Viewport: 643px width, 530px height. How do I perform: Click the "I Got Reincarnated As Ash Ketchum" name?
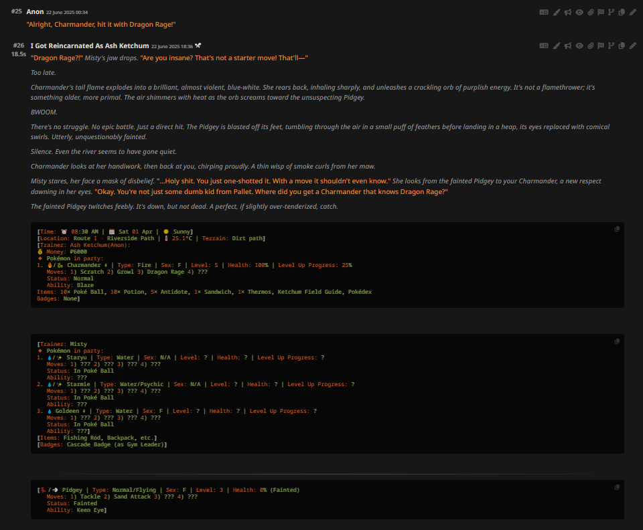(89, 46)
